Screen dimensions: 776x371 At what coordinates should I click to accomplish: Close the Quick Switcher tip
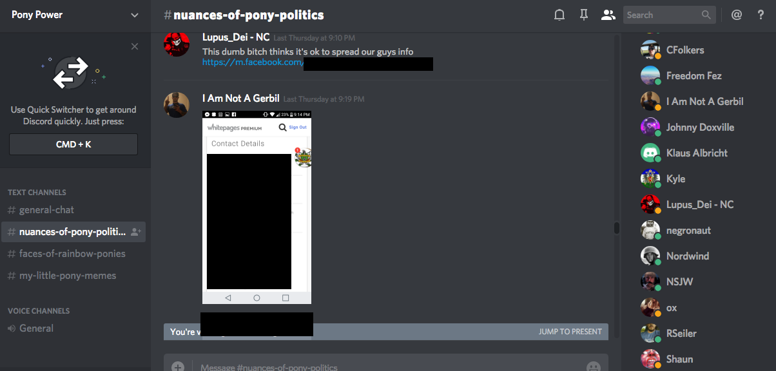[134, 46]
